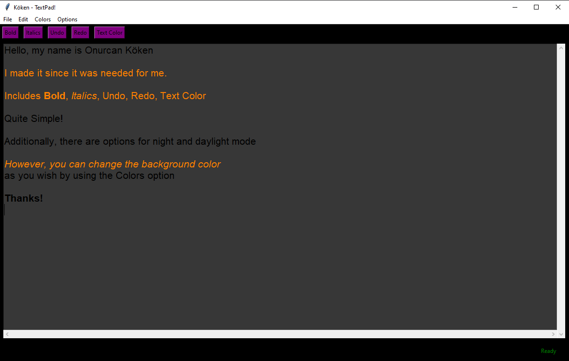Click the 'Text Color' words in the Includes line
The image size is (569, 361).
coord(183,96)
